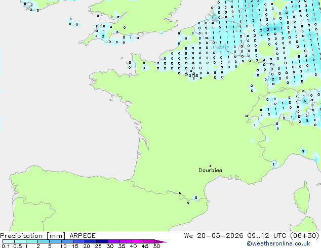Image resolution: width=321 pixels, height=248 pixels.
Task: Pick the 0.1–0.5 mm legend color swatch
Action: 9,241
